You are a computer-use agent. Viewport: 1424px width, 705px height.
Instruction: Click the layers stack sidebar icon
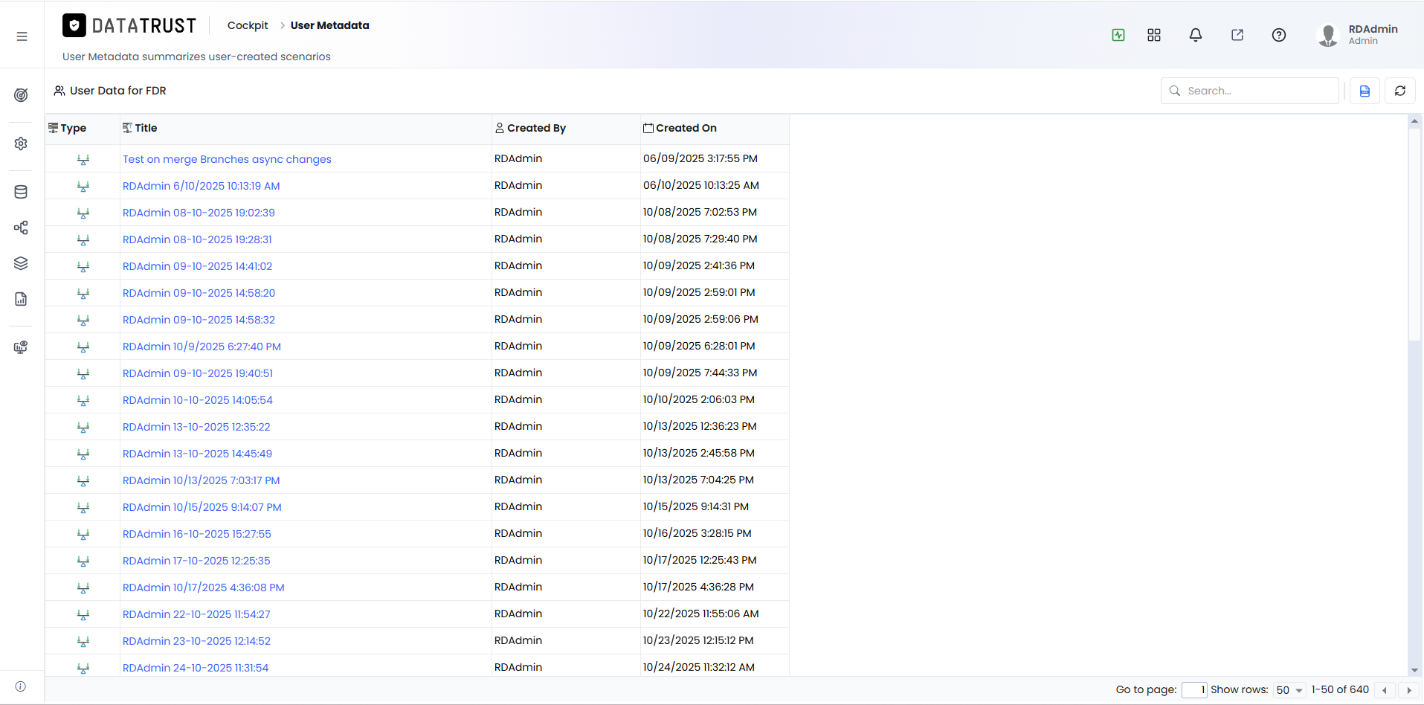pyautogui.click(x=21, y=263)
